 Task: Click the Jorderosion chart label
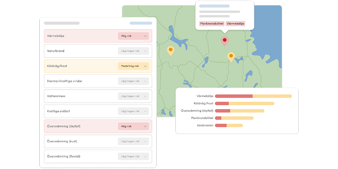(205, 125)
